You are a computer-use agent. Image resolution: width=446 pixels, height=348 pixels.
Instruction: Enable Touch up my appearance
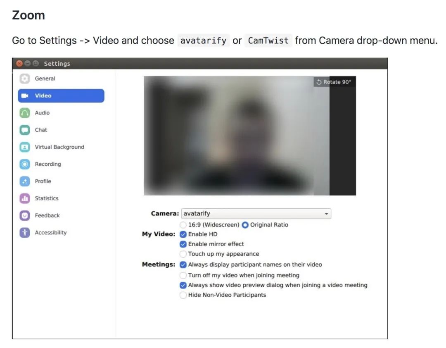(183, 254)
